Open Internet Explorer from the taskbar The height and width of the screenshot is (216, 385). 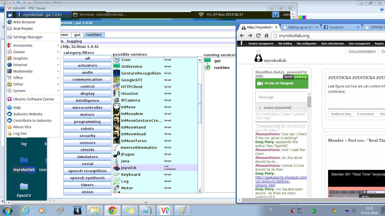[x=25, y=210]
